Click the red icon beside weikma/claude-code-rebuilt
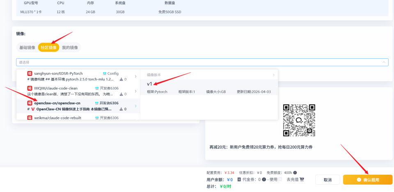The image size is (394, 192). (30, 118)
